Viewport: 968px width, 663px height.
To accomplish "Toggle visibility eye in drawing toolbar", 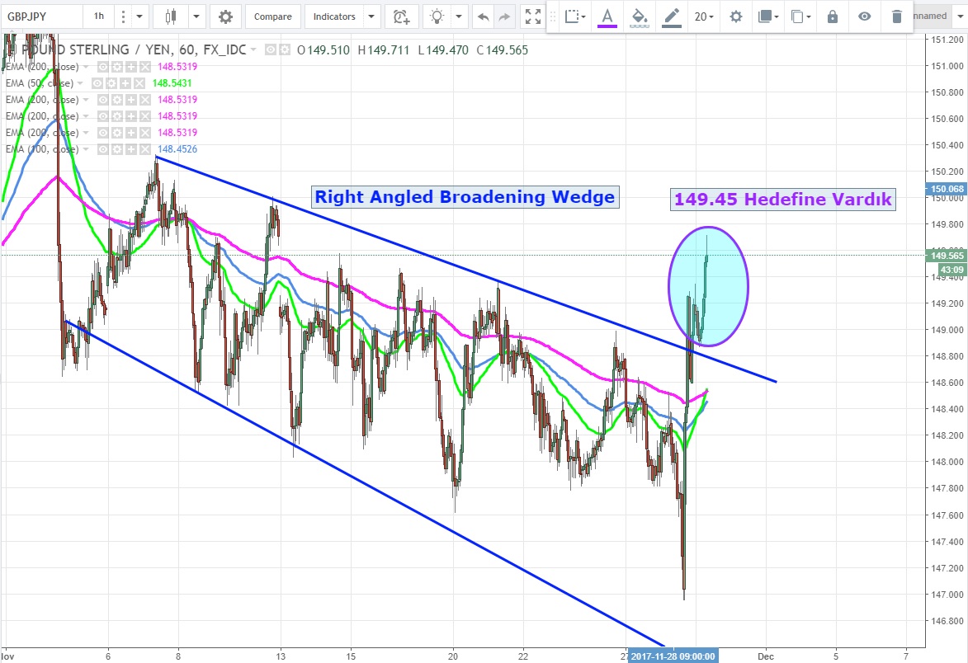I will (x=864, y=16).
